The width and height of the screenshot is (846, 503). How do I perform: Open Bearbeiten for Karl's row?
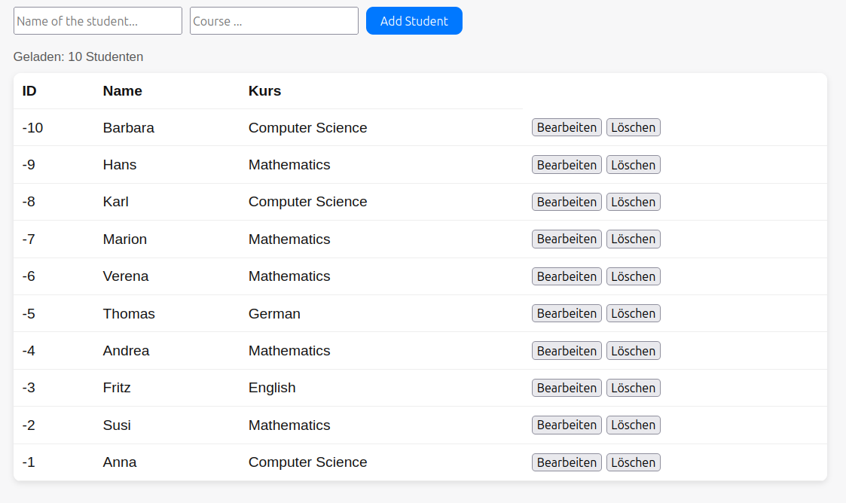[567, 202]
